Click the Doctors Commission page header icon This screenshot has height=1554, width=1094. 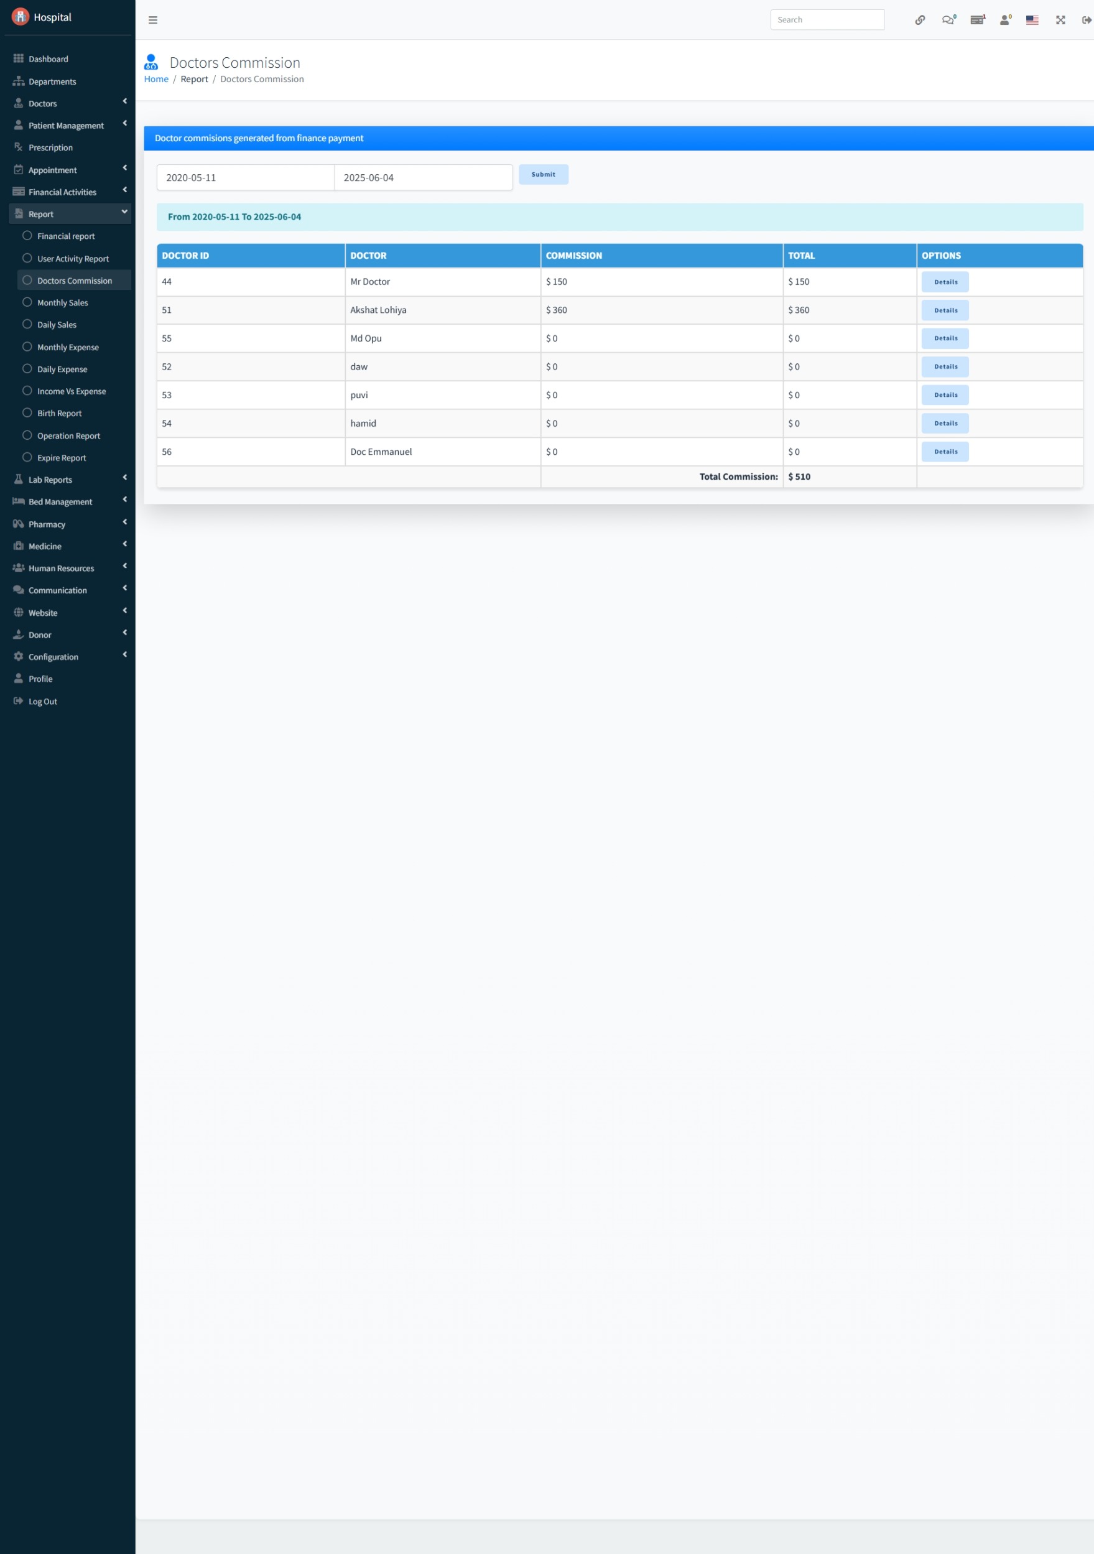point(151,62)
